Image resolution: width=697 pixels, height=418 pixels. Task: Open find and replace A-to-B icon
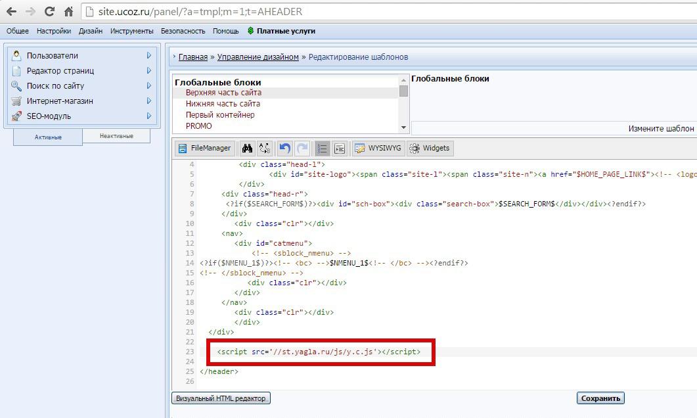(x=265, y=148)
